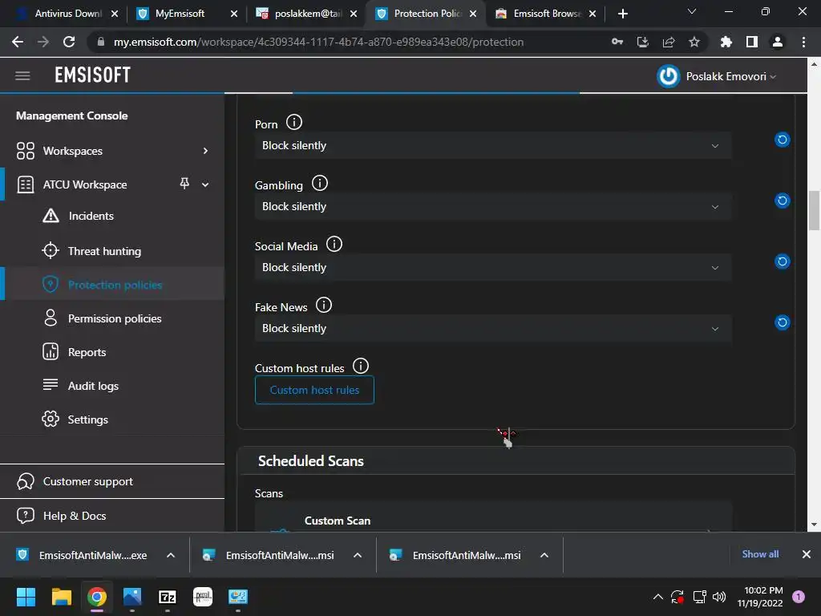This screenshot has height=616, width=821.
Task: Open the Chrome three-dot menu
Action: click(x=803, y=42)
